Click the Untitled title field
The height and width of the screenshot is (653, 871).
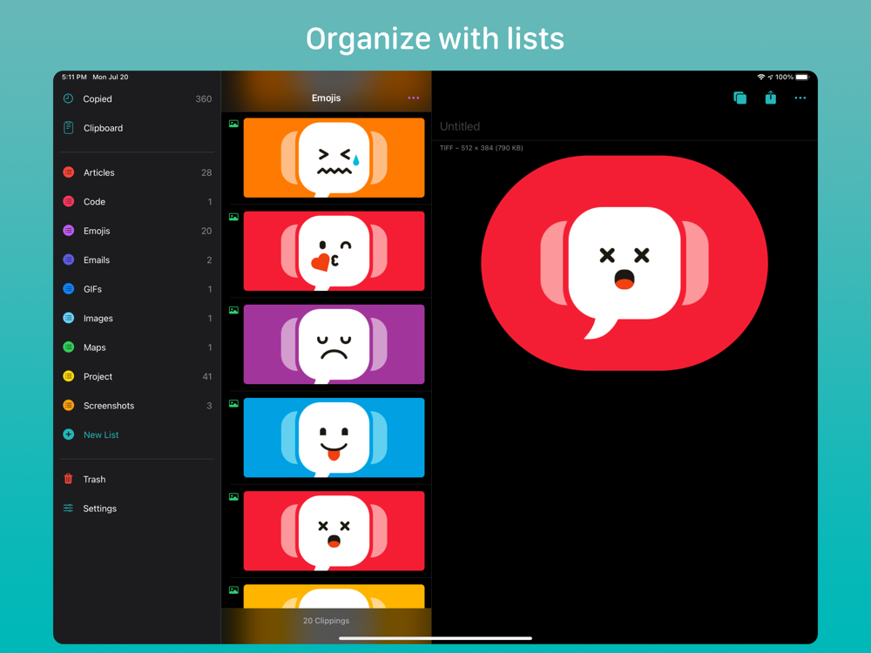[625, 126]
